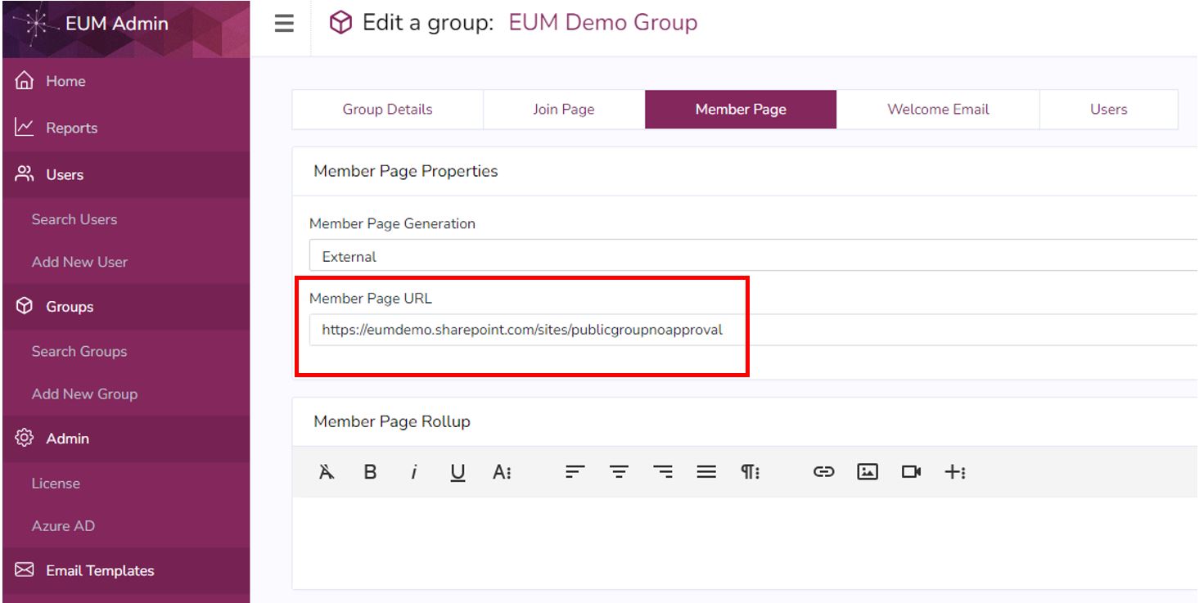Screen dimensions: 1199x603
Task: Insert an image into the rollup editor
Action: pos(868,471)
